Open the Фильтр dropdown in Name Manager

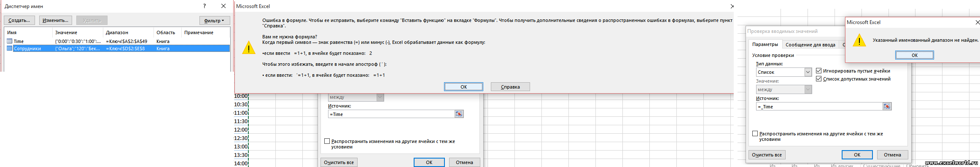pos(215,20)
